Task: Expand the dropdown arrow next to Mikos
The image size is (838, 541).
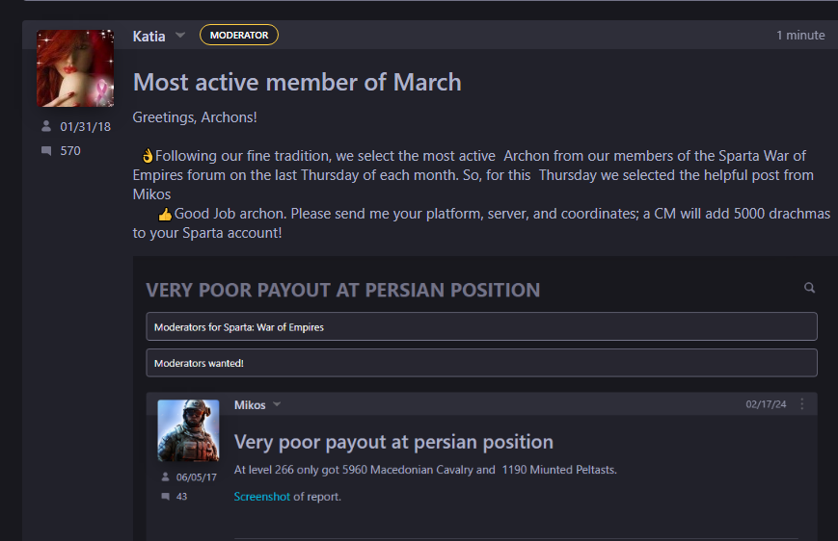Action: [277, 404]
